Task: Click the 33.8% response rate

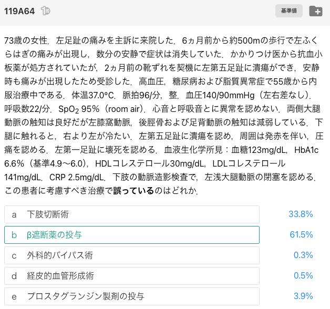Action: coord(301,214)
